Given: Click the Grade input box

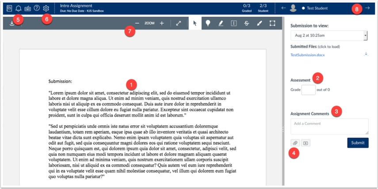Looking at the screenshot, I should tap(308, 90).
